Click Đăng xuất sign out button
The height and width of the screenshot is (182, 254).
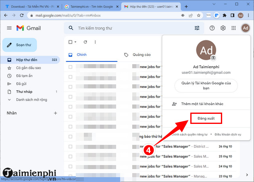pos(206,118)
